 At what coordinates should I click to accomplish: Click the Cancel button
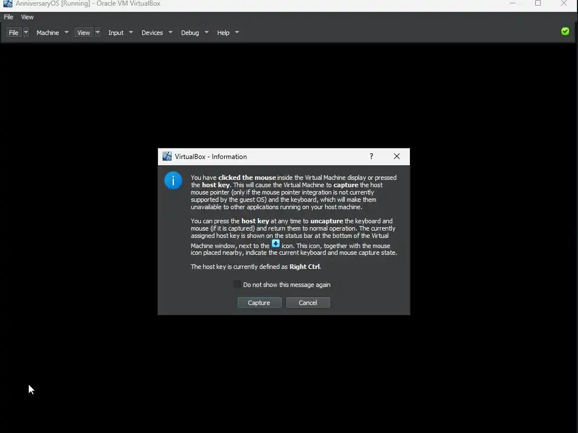[x=308, y=303]
